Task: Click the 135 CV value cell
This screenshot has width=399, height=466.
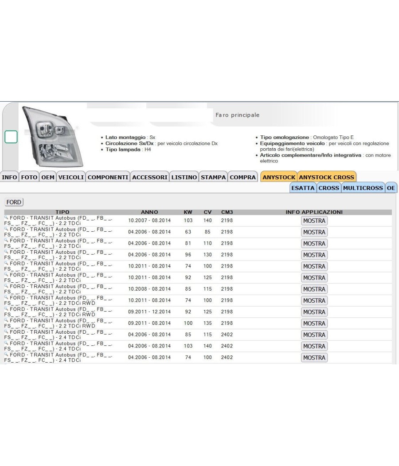Action: [207, 323]
